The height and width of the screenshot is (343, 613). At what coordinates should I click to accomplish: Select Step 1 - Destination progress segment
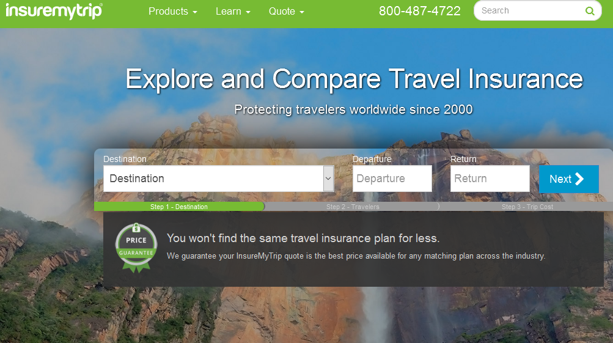pyautogui.click(x=179, y=207)
